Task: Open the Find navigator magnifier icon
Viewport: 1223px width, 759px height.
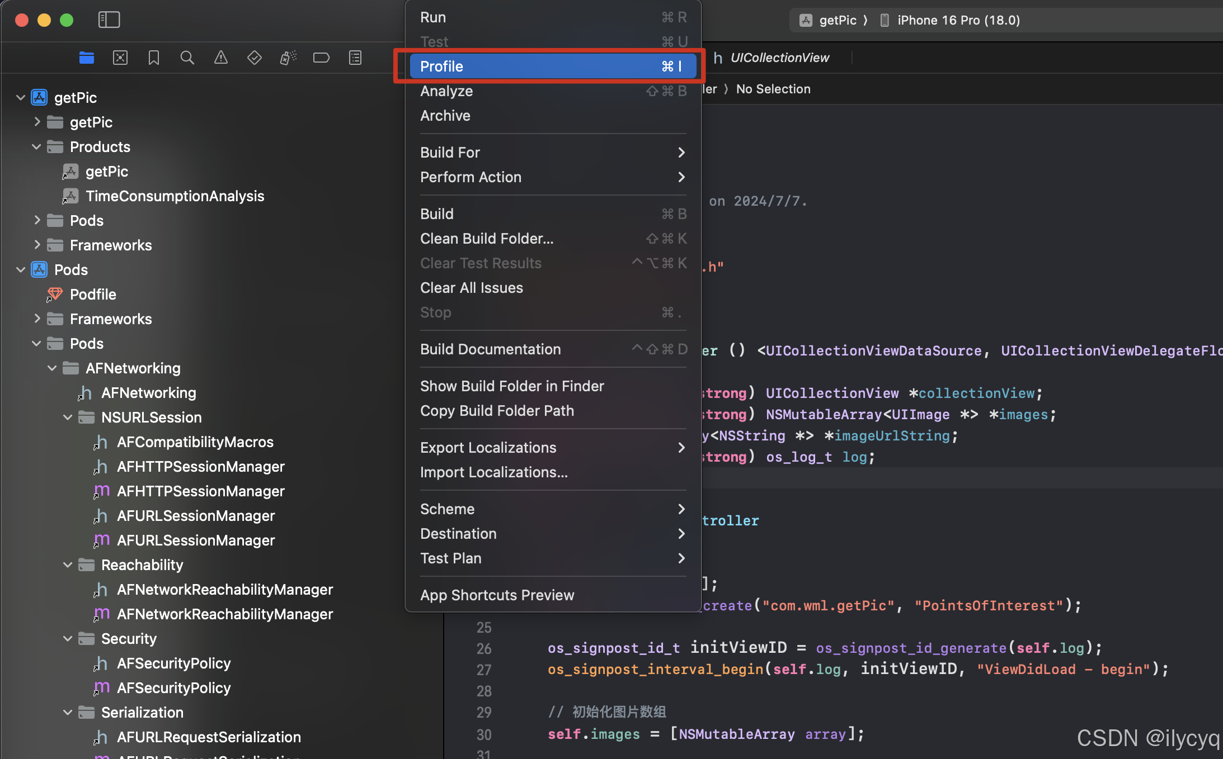Action: (187, 58)
